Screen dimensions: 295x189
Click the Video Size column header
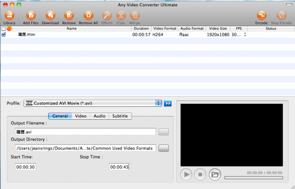[218, 29]
